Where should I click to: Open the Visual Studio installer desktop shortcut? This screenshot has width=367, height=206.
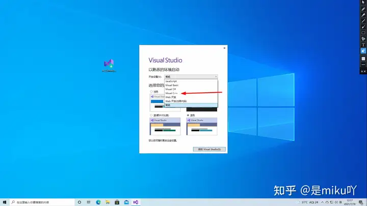(109, 66)
